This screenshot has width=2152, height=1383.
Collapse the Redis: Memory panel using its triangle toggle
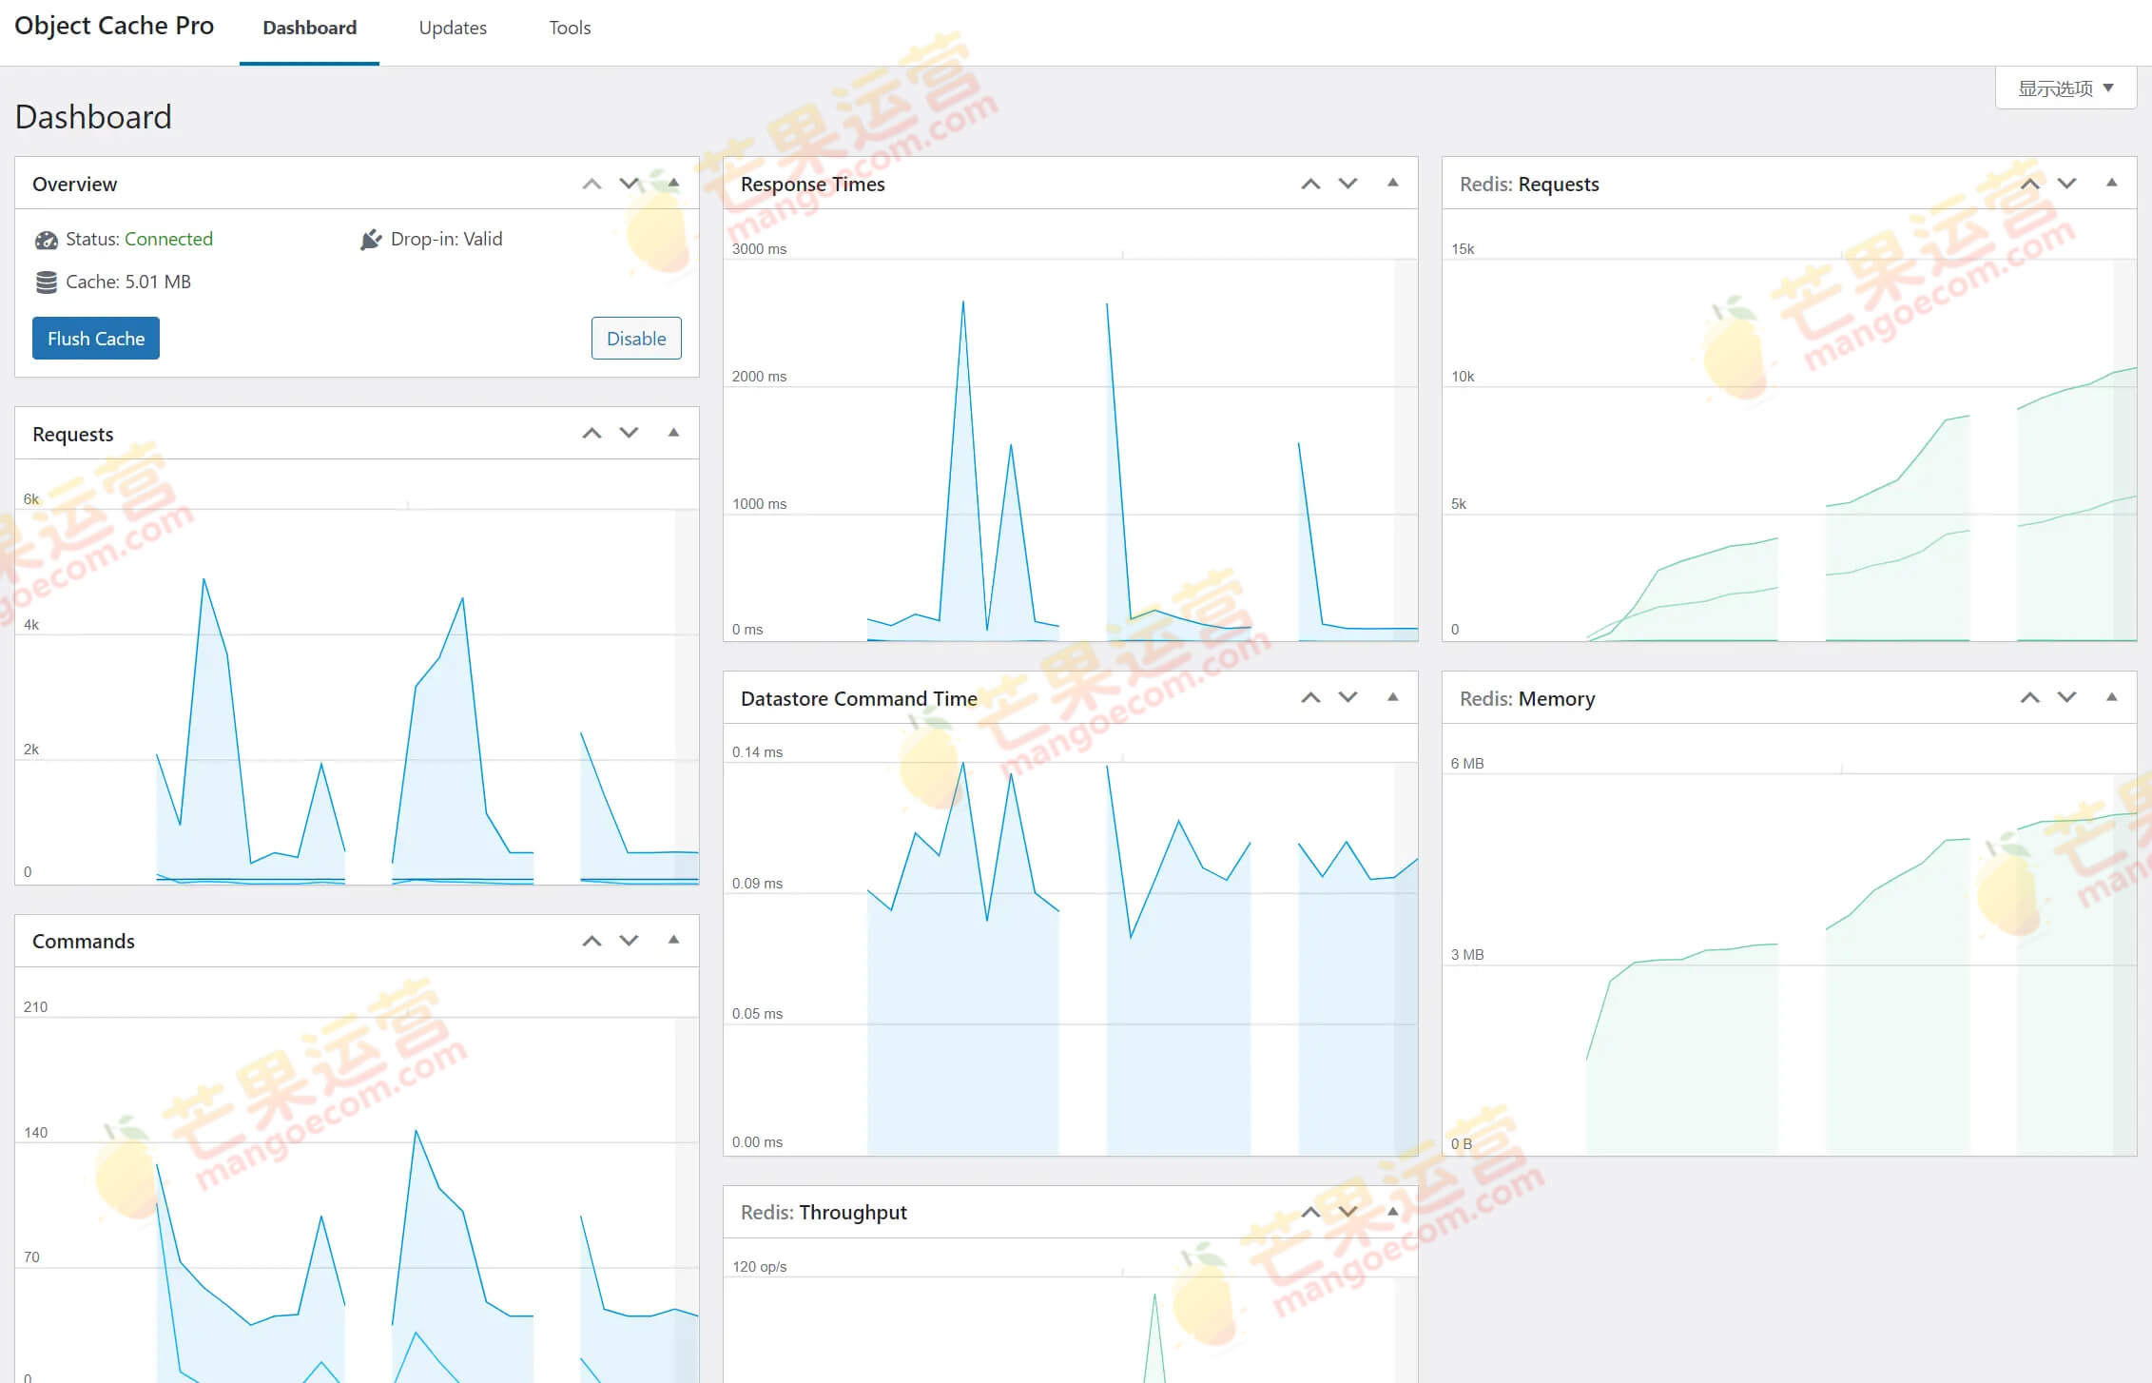click(2111, 697)
